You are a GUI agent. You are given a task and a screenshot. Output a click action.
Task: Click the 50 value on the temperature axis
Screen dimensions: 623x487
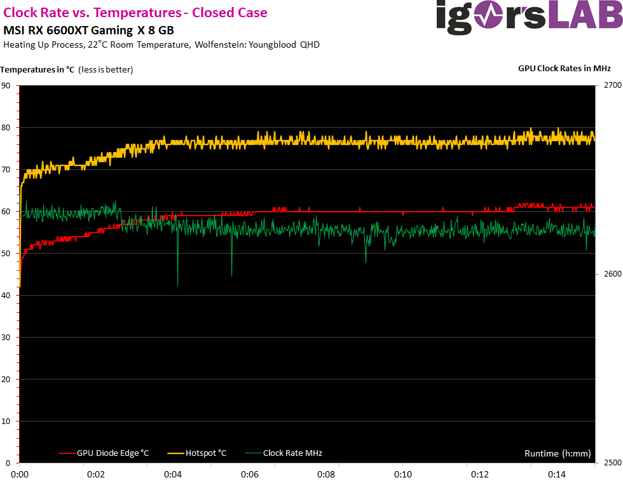tap(6, 254)
